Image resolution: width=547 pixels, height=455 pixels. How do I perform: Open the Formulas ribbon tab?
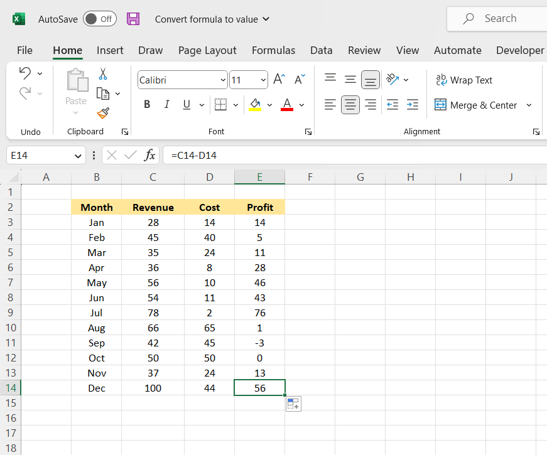pyautogui.click(x=273, y=50)
